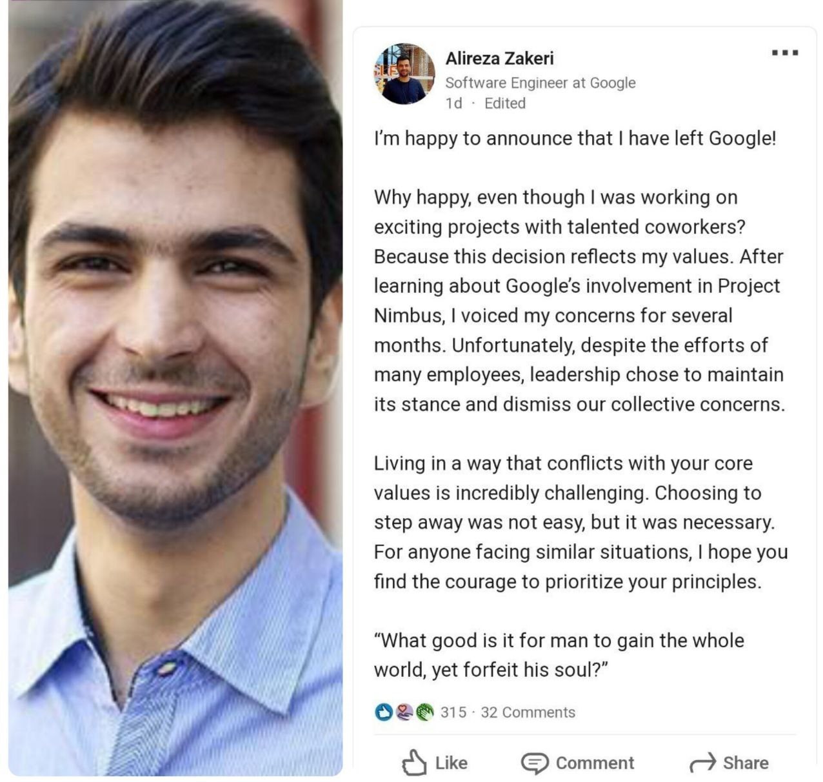
Task: Click the purple support reaction emoji
Action: point(404,712)
